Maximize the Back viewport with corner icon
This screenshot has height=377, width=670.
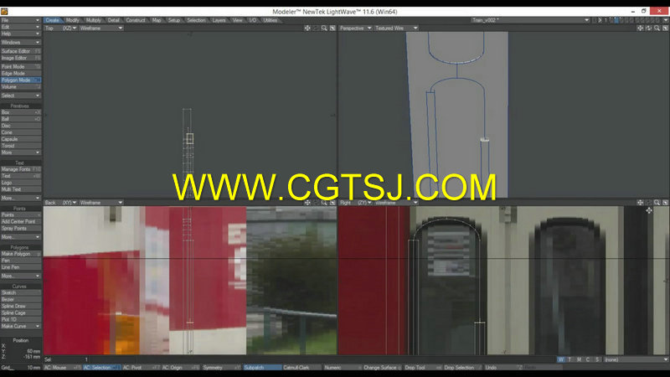click(332, 203)
